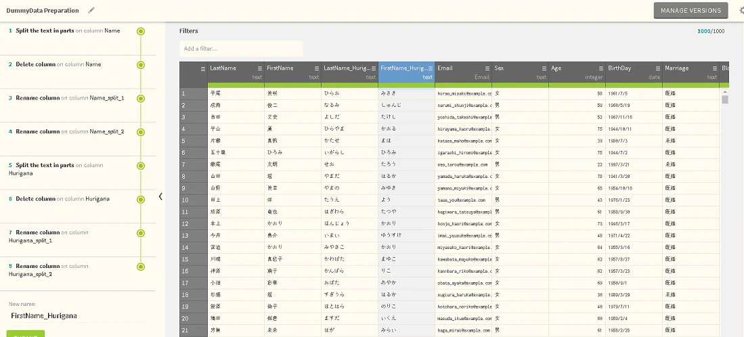Click the Add a filter input
The image size is (744, 337).
241,49
